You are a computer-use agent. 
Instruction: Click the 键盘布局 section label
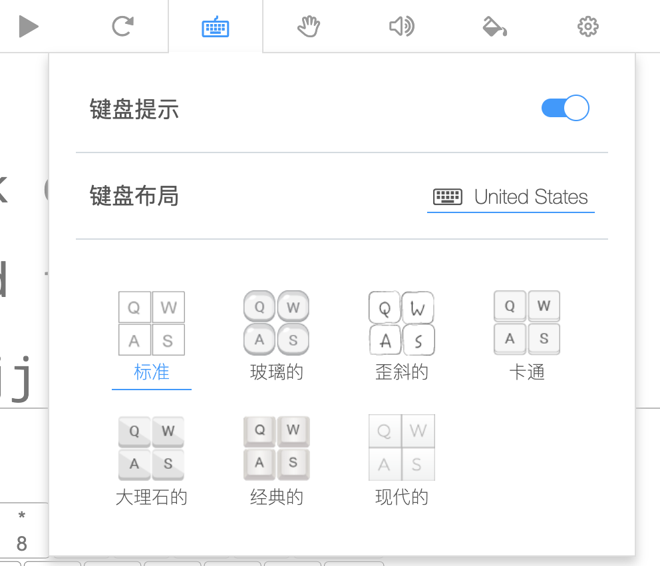[x=134, y=196]
